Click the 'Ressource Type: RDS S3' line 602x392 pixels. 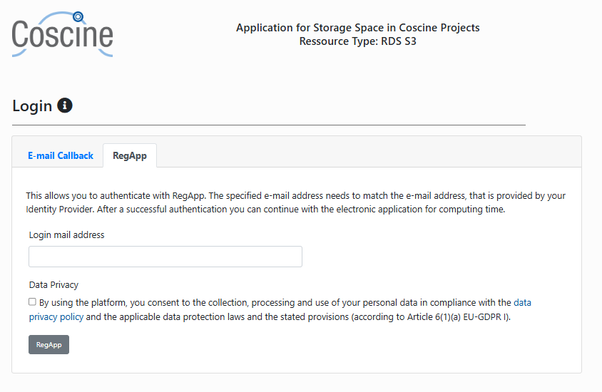358,41
